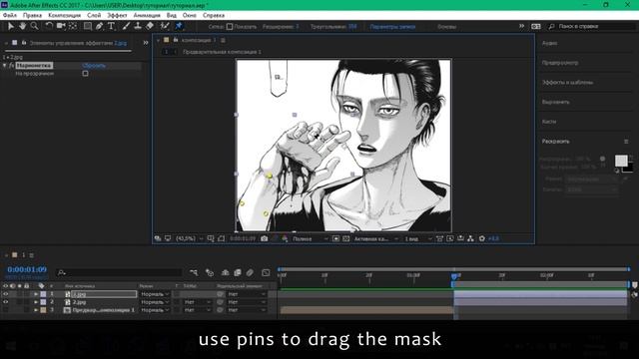Click the frame blending icon in timeline
Viewport: 639px width, 359px height.
coord(238,272)
